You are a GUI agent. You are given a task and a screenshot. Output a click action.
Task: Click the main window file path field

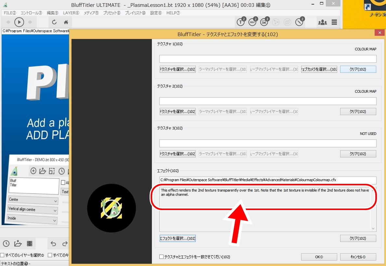[x=35, y=31]
